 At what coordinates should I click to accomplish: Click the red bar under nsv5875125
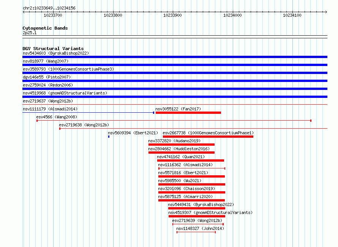(x=192, y=200)
